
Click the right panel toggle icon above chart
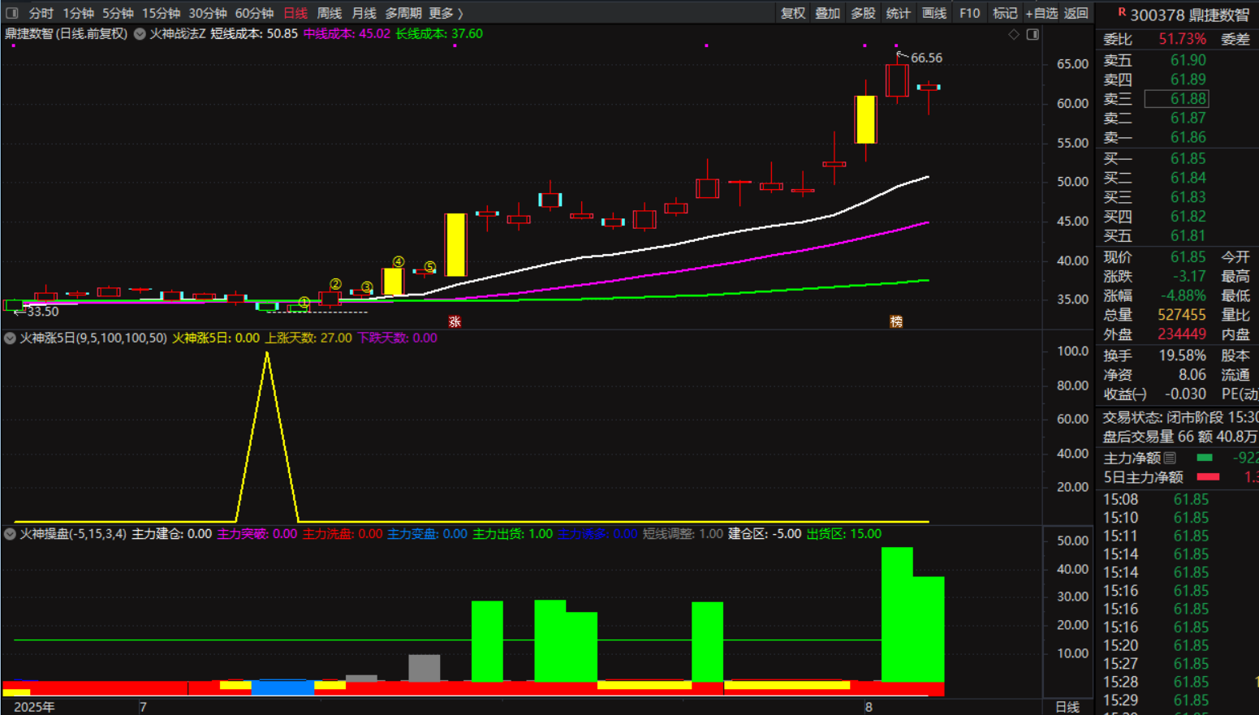point(1033,34)
